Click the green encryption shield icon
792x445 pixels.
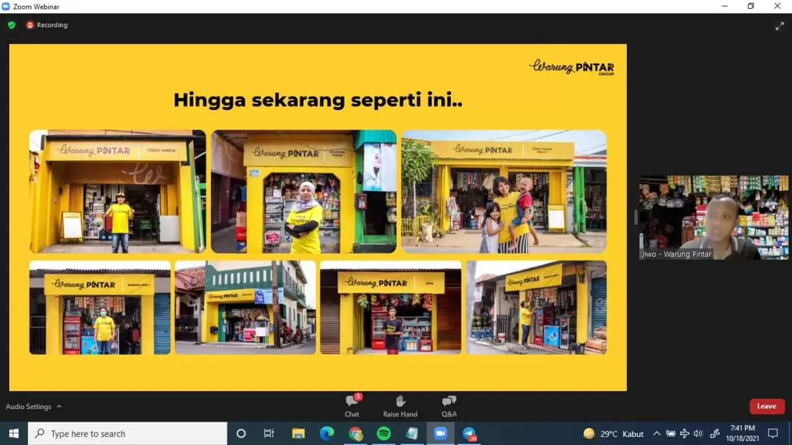tap(11, 25)
